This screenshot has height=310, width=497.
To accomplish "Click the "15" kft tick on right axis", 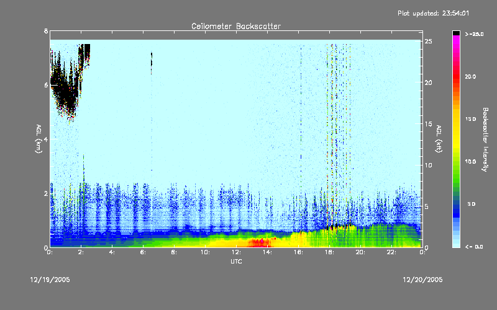I will point(428,124).
